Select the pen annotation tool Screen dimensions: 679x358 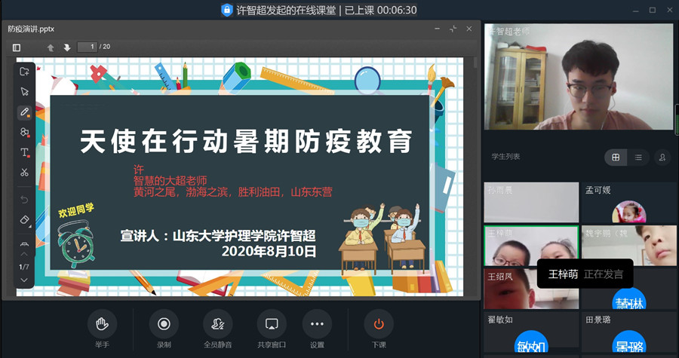pyautogui.click(x=24, y=112)
